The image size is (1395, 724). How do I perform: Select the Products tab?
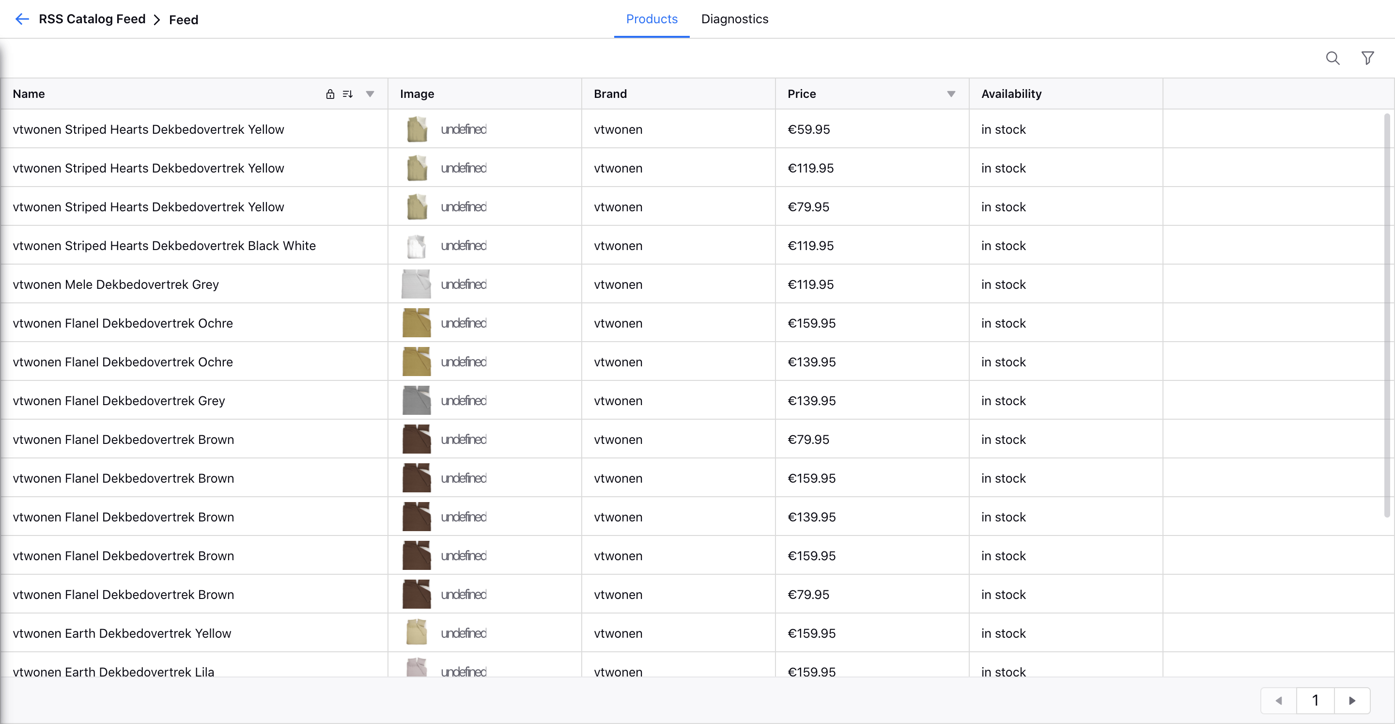pyautogui.click(x=652, y=18)
